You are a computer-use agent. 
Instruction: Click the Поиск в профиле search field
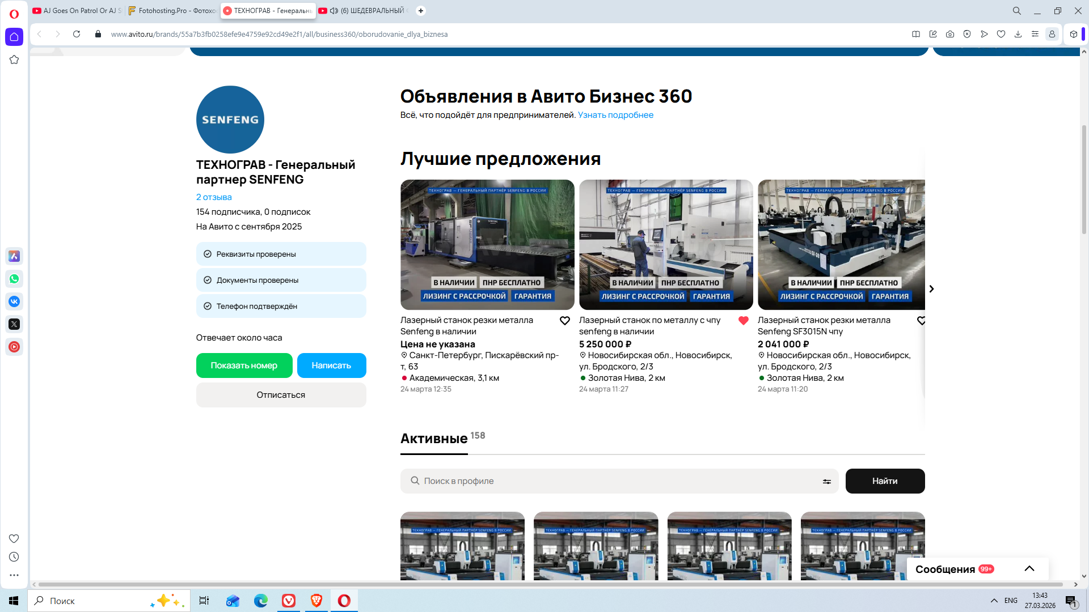point(618,481)
